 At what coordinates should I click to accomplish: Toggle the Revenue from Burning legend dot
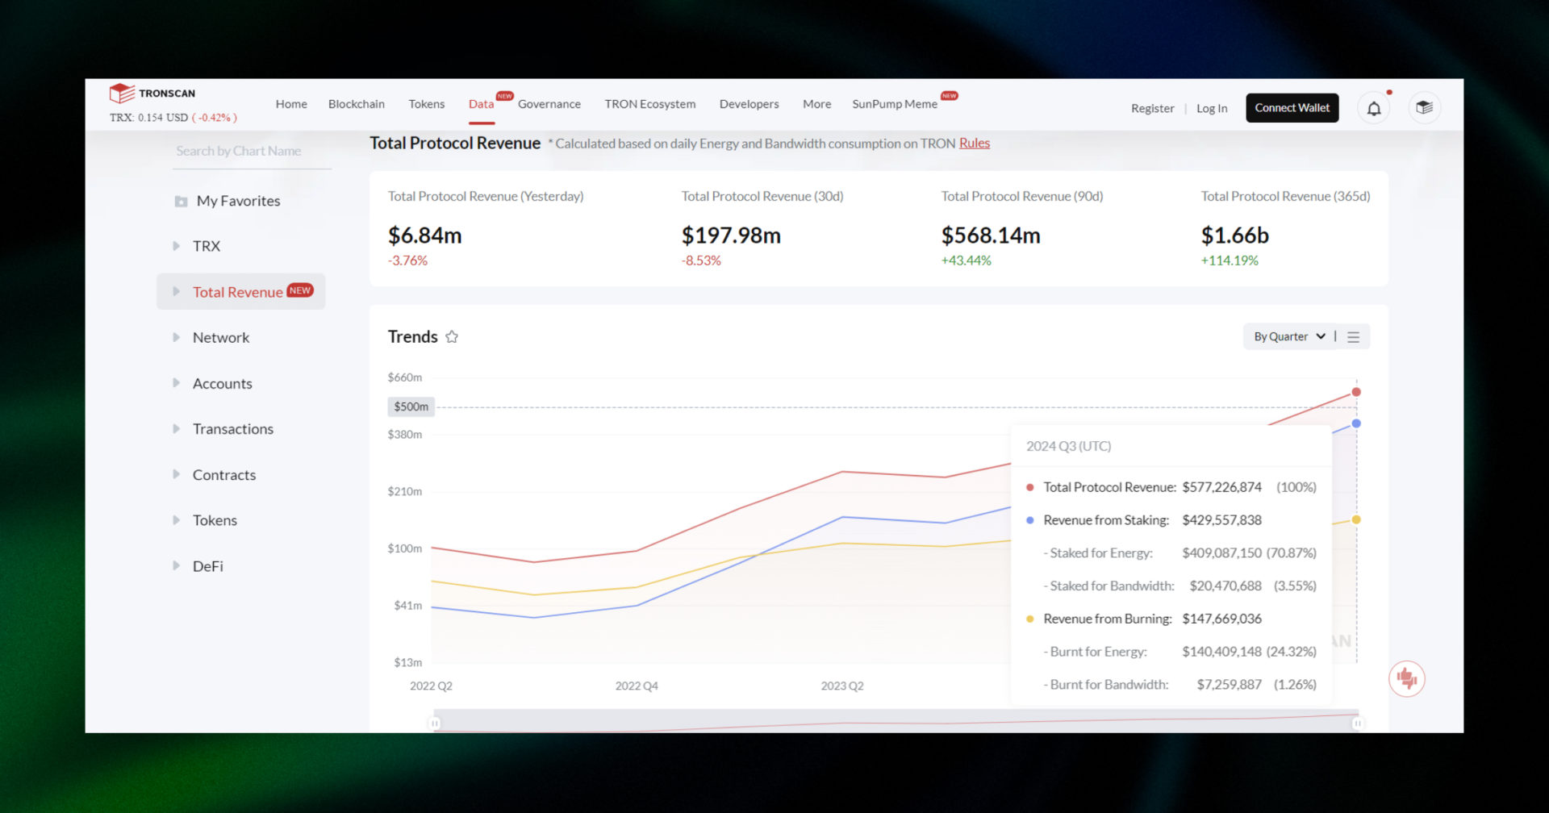(1029, 619)
